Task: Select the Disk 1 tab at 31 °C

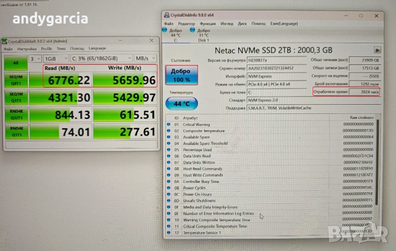Action: 204,35
